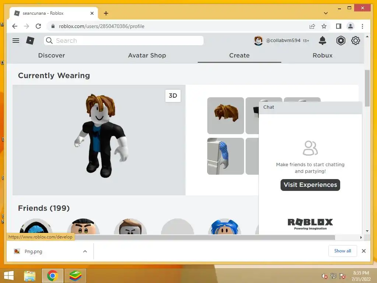This screenshot has height=283, width=377.
Task: Focus the Roblox Search field
Action: [x=124, y=41]
